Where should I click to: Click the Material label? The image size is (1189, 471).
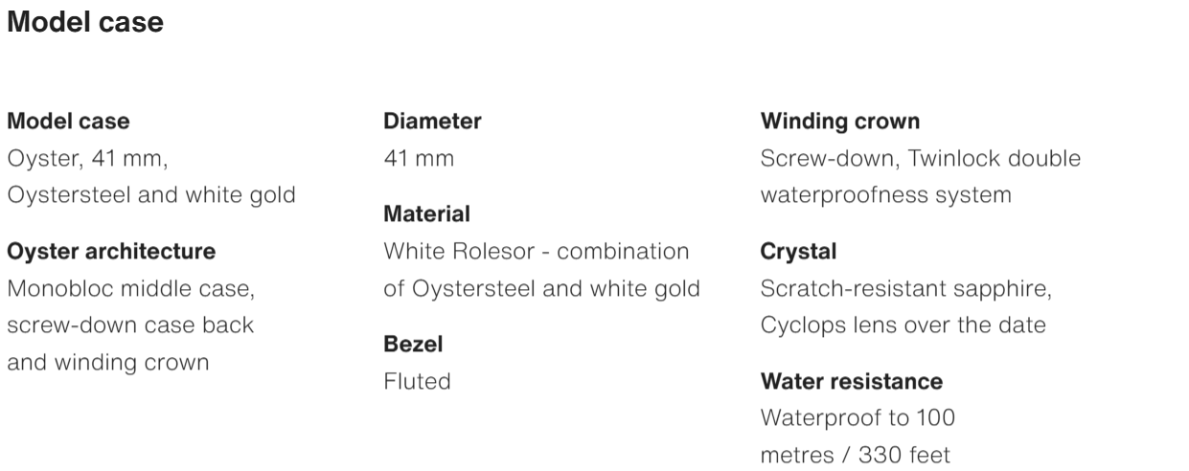pos(426,214)
